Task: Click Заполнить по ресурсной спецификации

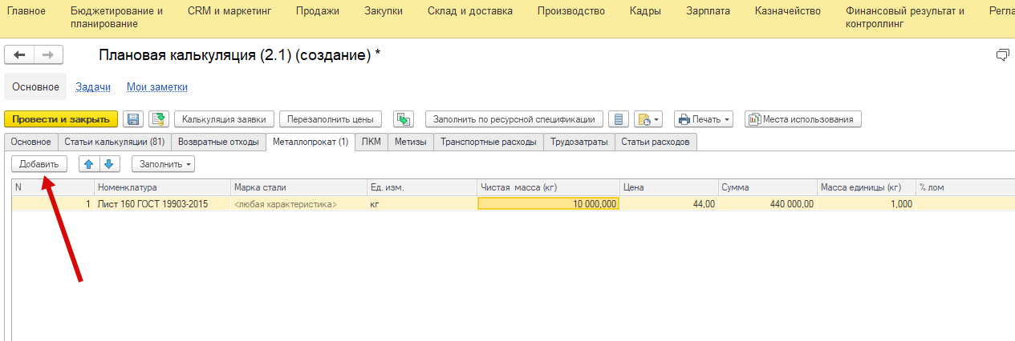Action: coord(514,119)
